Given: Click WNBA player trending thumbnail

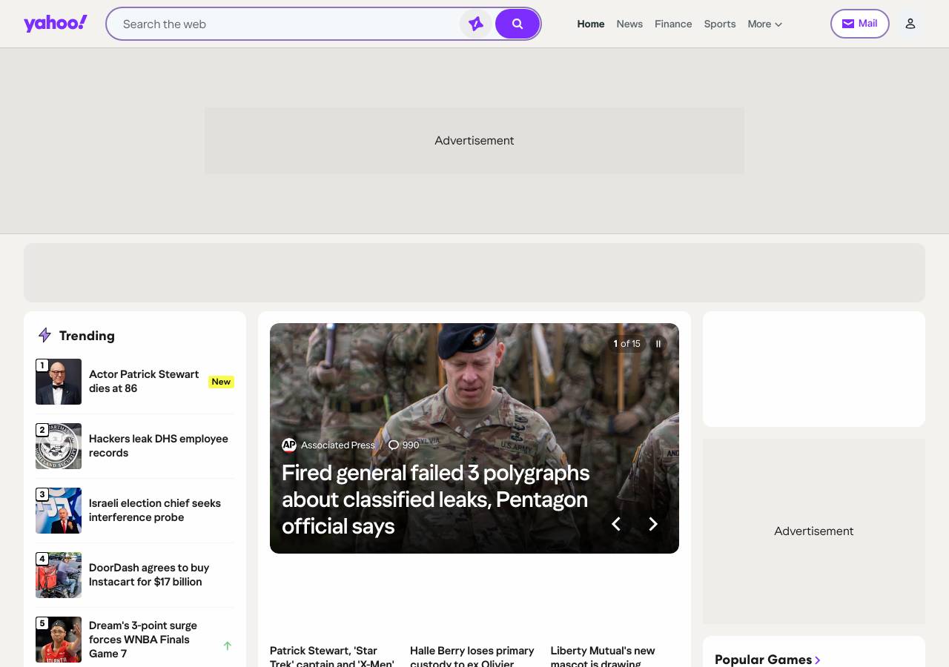Looking at the screenshot, I should 59,640.
